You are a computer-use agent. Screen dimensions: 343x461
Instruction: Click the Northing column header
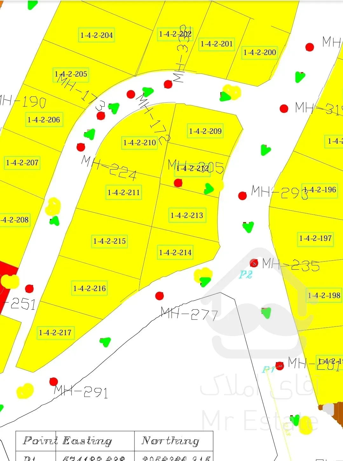[x=170, y=441]
